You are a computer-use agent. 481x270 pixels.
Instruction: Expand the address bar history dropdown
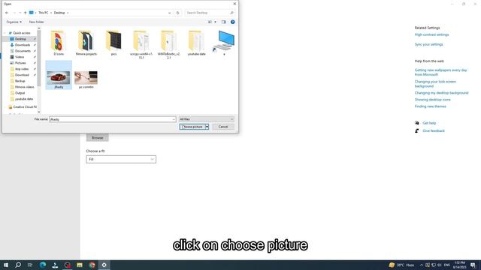[170, 13]
